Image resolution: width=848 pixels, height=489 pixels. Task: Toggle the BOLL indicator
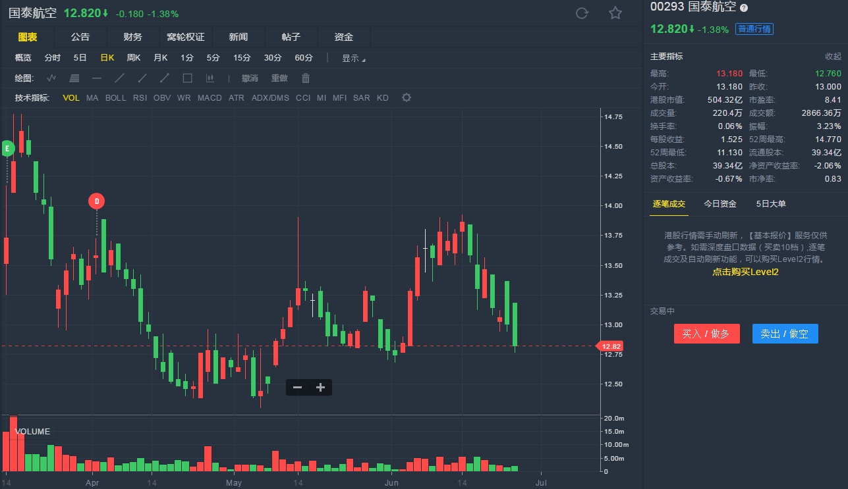click(115, 98)
